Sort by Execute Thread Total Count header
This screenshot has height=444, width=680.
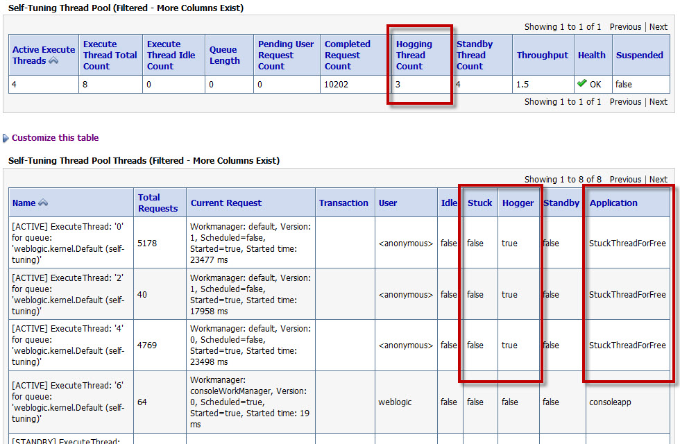coord(110,55)
